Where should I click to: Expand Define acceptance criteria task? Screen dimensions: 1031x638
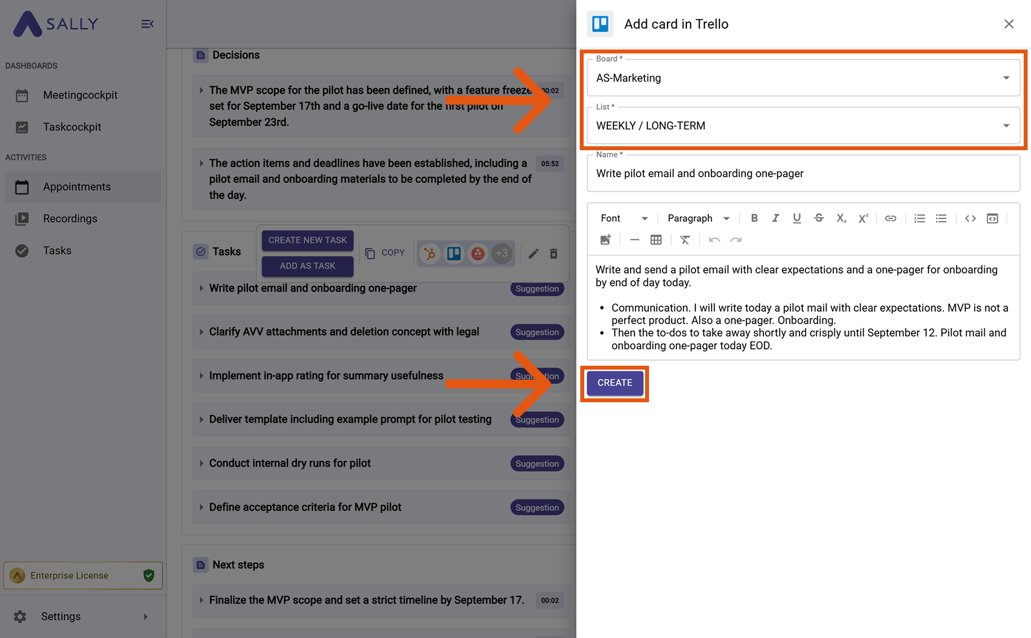201,507
